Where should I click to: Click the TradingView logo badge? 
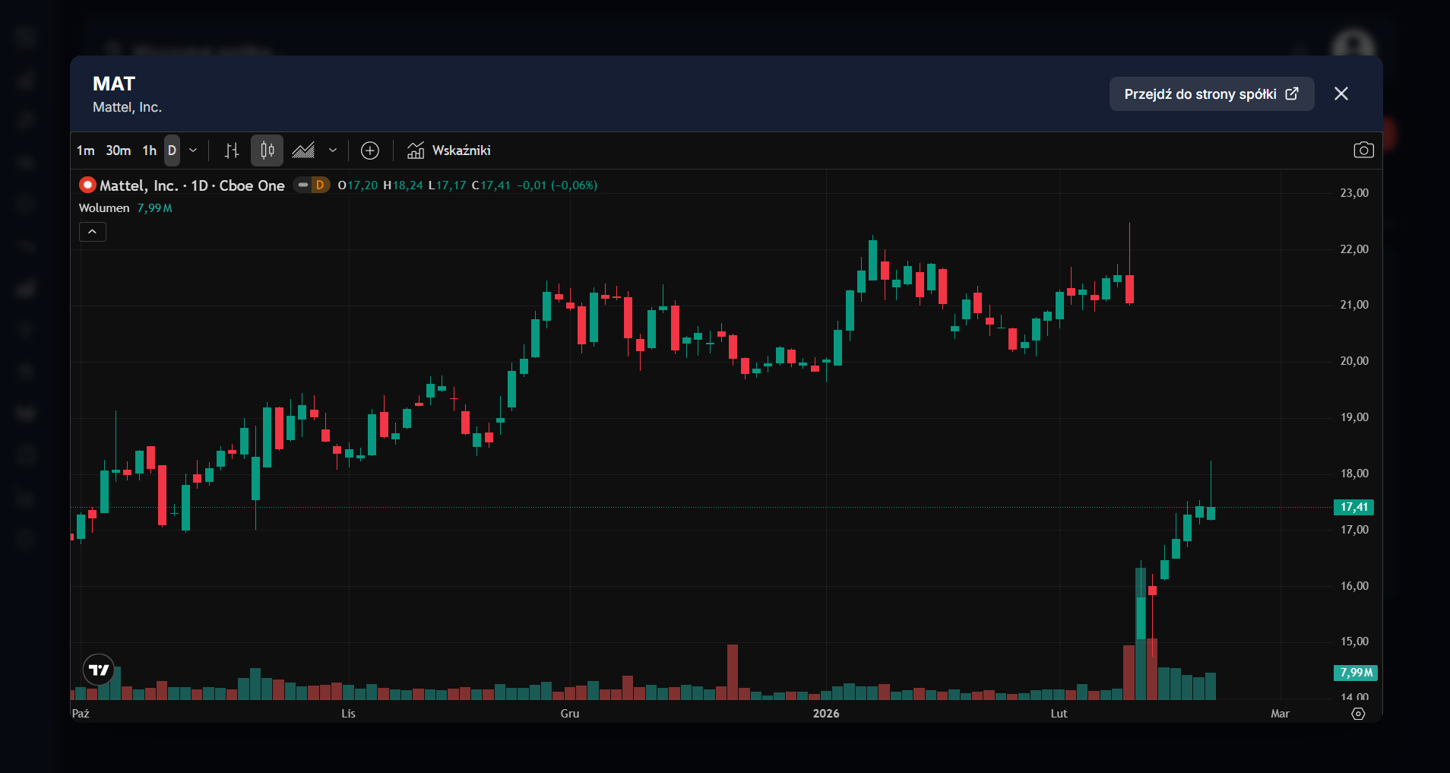coord(99,670)
